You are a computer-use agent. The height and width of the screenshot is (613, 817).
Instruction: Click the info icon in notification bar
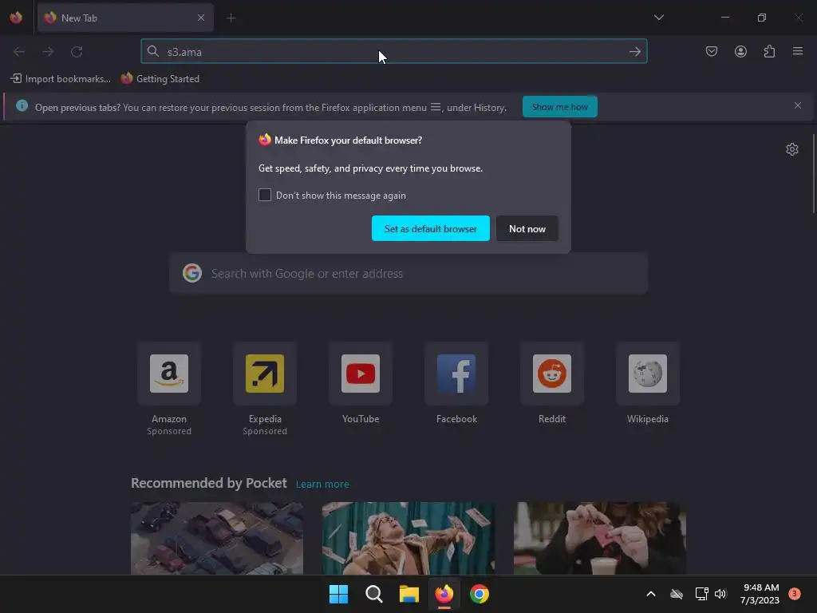coord(22,106)
